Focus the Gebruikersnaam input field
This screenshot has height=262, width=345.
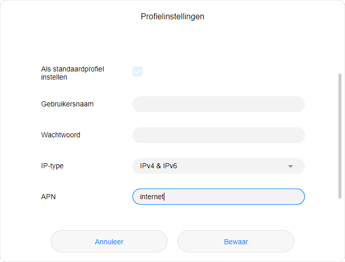coord(218,104)
